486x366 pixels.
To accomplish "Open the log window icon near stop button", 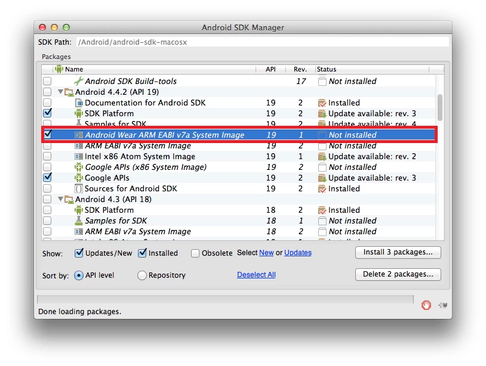I will pos(443,305).
